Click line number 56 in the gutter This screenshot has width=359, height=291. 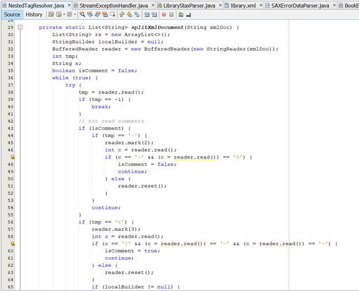click(10, 222)
